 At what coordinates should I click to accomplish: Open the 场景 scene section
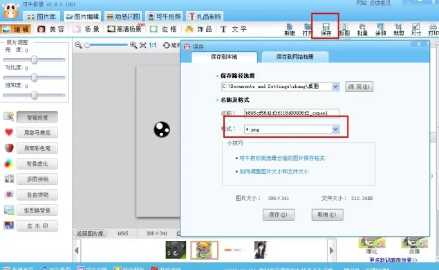[86, 29]
